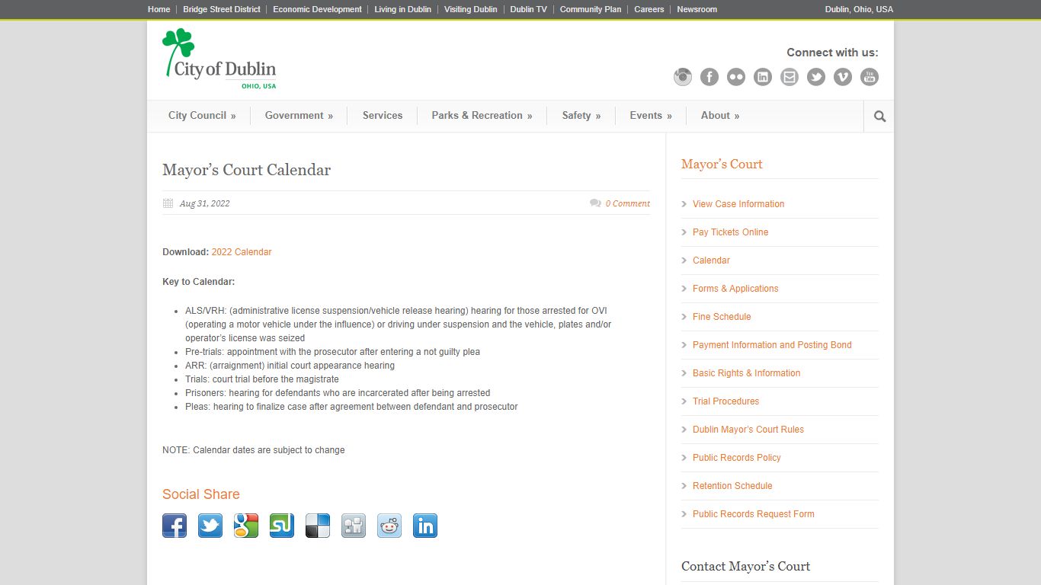Click the gray Twitter bird icon in header
This screenshot has height=585, width=1041.
[816, 77]
